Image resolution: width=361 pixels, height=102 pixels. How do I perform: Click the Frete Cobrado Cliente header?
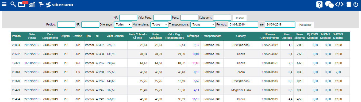137,36
